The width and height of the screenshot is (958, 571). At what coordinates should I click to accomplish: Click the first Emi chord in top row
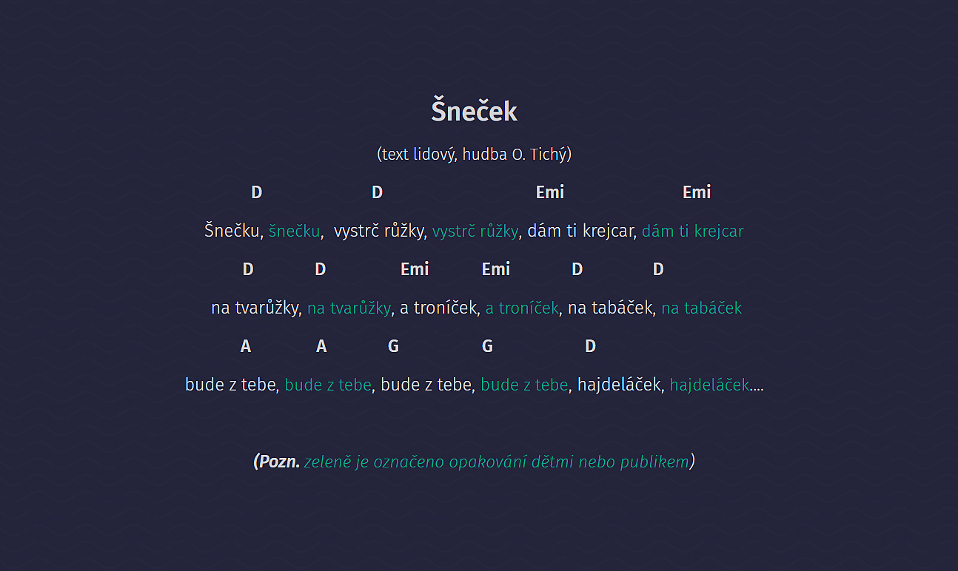pos(550,192)
